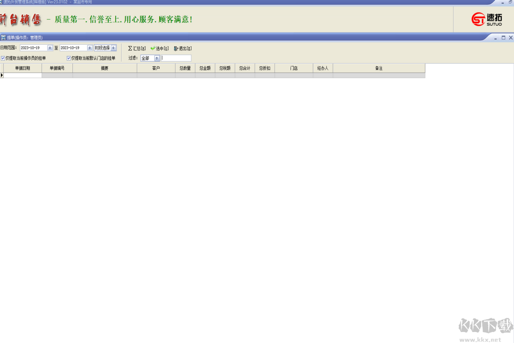The width and height of the screenshot is (514, 343).
Task: Minimize the 提单 inner window
Action: pos(495,38)
